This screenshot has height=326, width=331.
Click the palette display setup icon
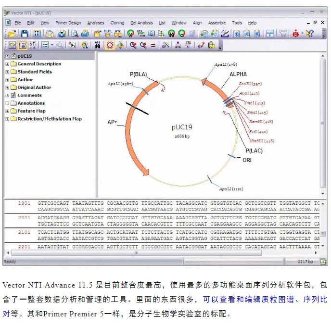[x=85, y=45]
